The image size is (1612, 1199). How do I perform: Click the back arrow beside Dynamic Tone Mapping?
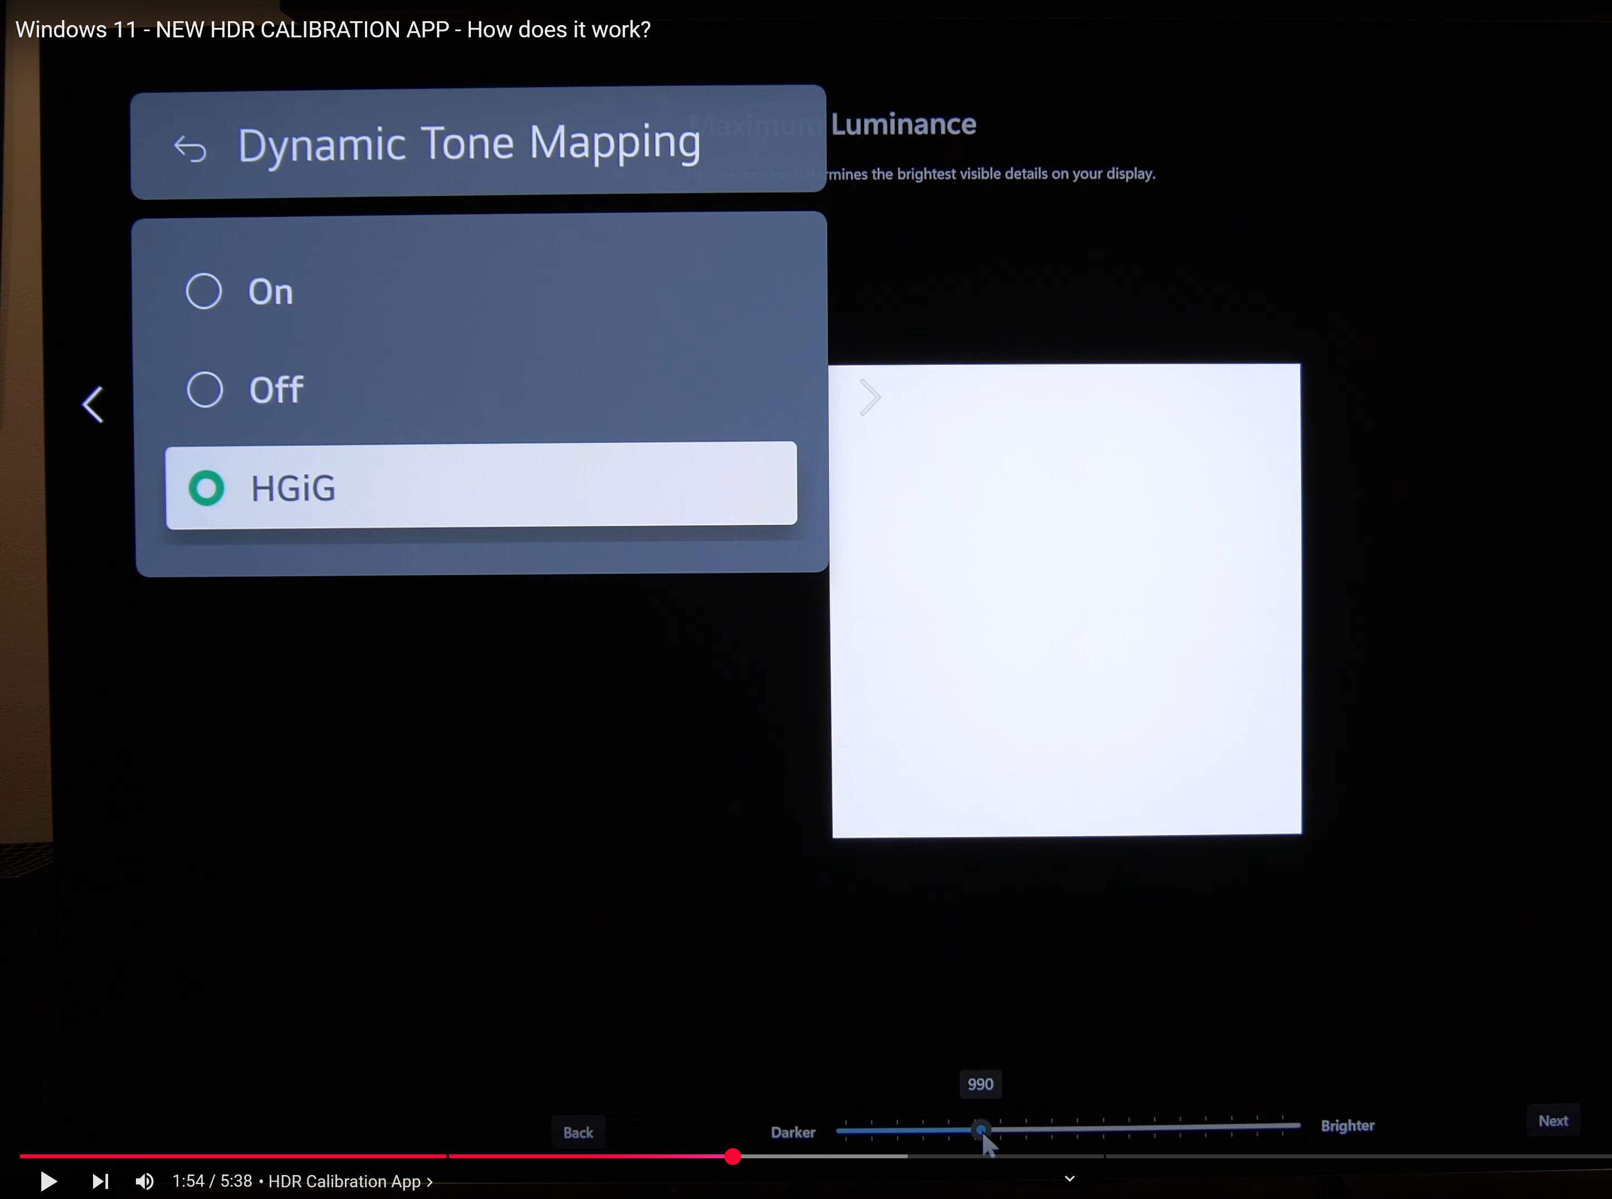pyautogui.click(x=190, y=148)
